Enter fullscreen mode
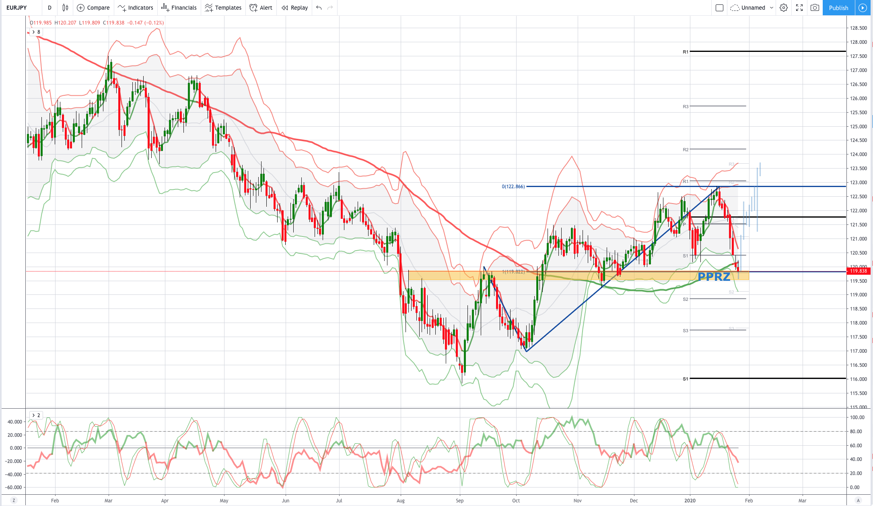 tap(799, 8)
